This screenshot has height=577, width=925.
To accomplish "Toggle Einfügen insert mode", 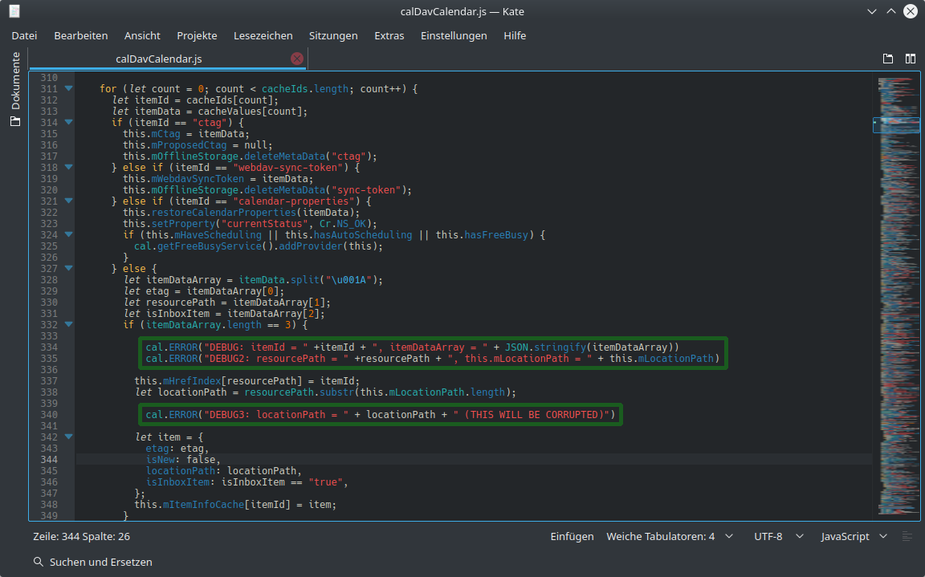I will (572, 536).
